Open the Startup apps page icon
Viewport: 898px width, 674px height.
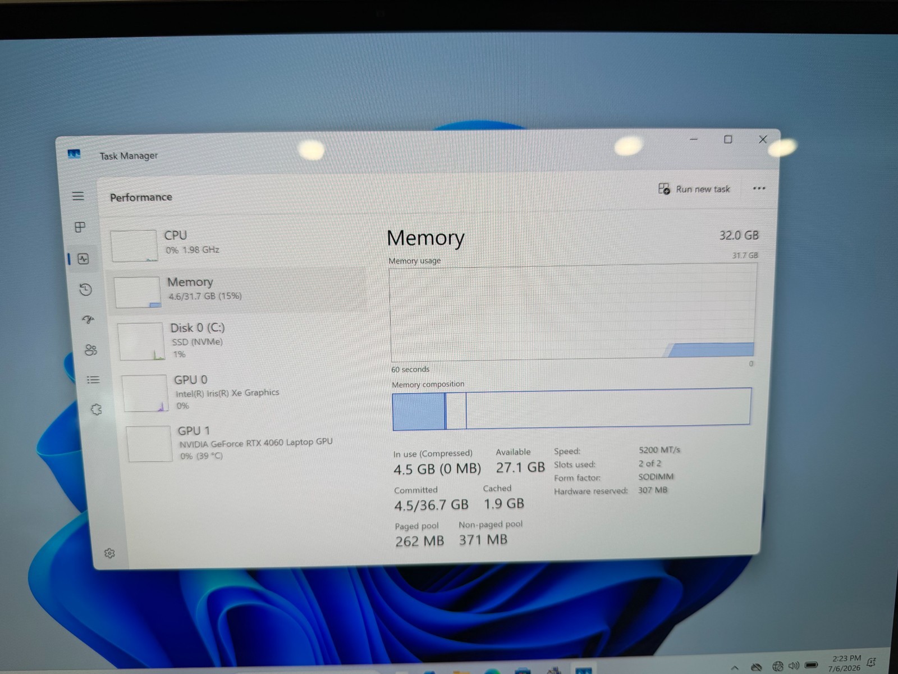(x=88, y=320)
